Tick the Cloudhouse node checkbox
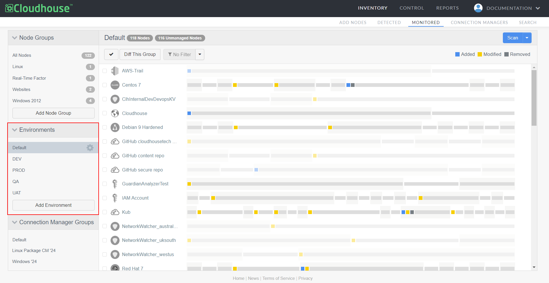Viewport: 549px width, 283px height. pos(105,113)
